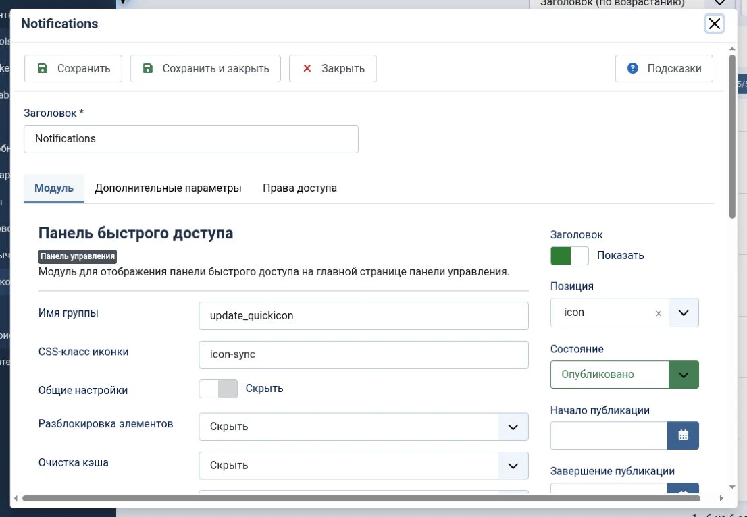Image resolution: width=747 pixels, height=517 pixels.
Task: Close the Notifications modal with the X
Action: (x=714, y=24)
